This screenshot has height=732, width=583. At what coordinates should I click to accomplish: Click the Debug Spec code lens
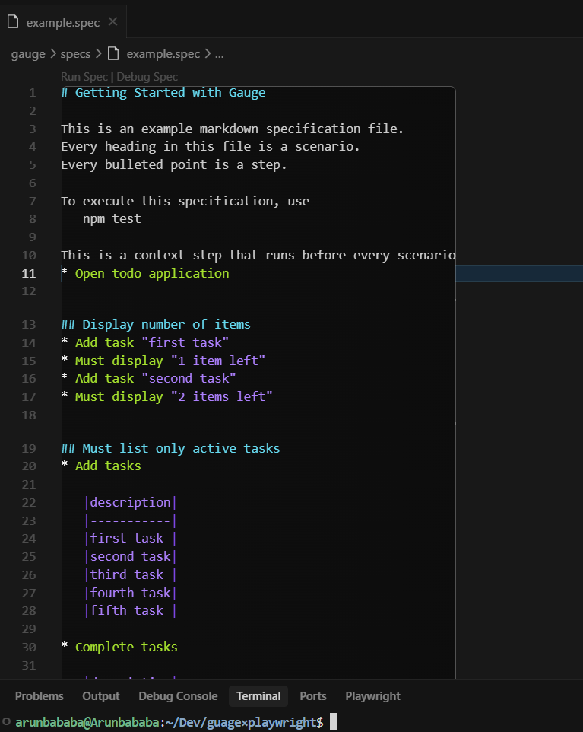147,77
